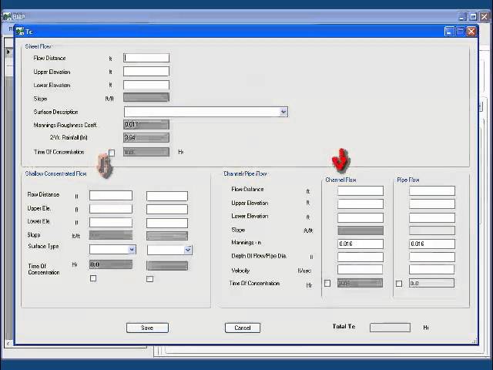Toggle second Shallow Flow Time Of Concentration checkbox
The width and height of the screenshot is (493, 370).
150,279
